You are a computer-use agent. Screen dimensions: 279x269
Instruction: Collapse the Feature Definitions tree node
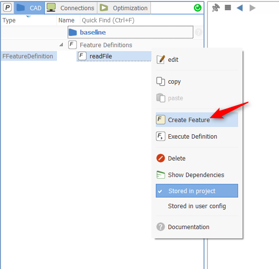[61, 45]
